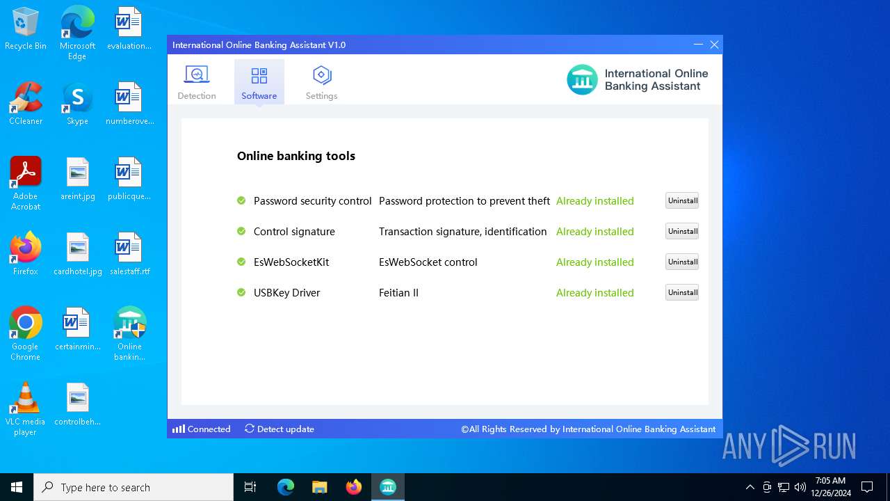Open Task View on taskbar

pyautogui.click(x=250, y=487)
